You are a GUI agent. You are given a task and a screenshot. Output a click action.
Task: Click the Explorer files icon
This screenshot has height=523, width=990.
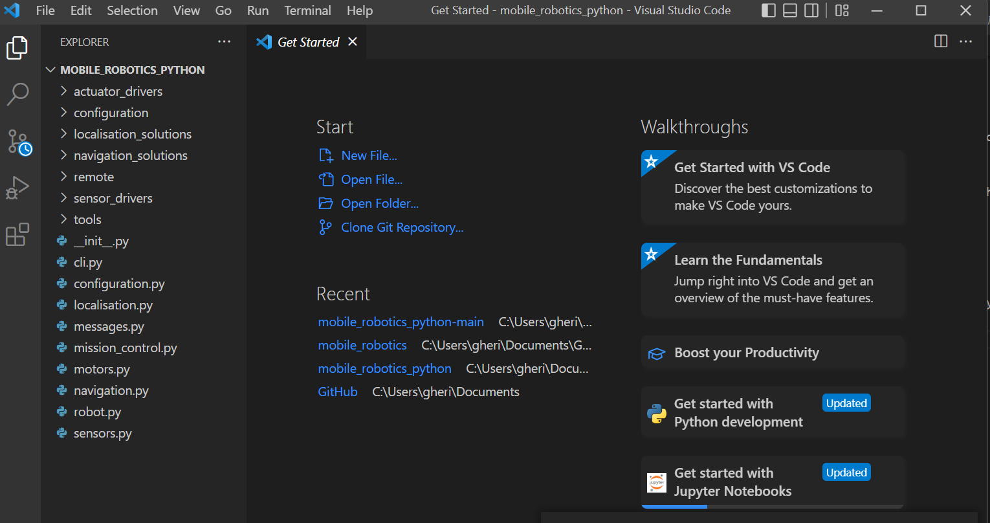pyautogui.click(x=17, y=48)
